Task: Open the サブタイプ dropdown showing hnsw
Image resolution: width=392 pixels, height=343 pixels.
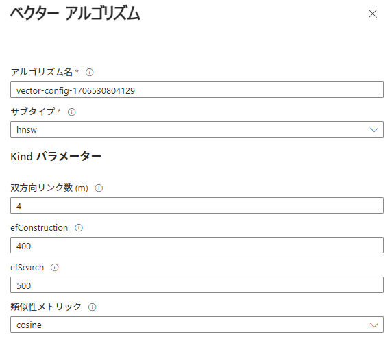Action: click(197, 129)
